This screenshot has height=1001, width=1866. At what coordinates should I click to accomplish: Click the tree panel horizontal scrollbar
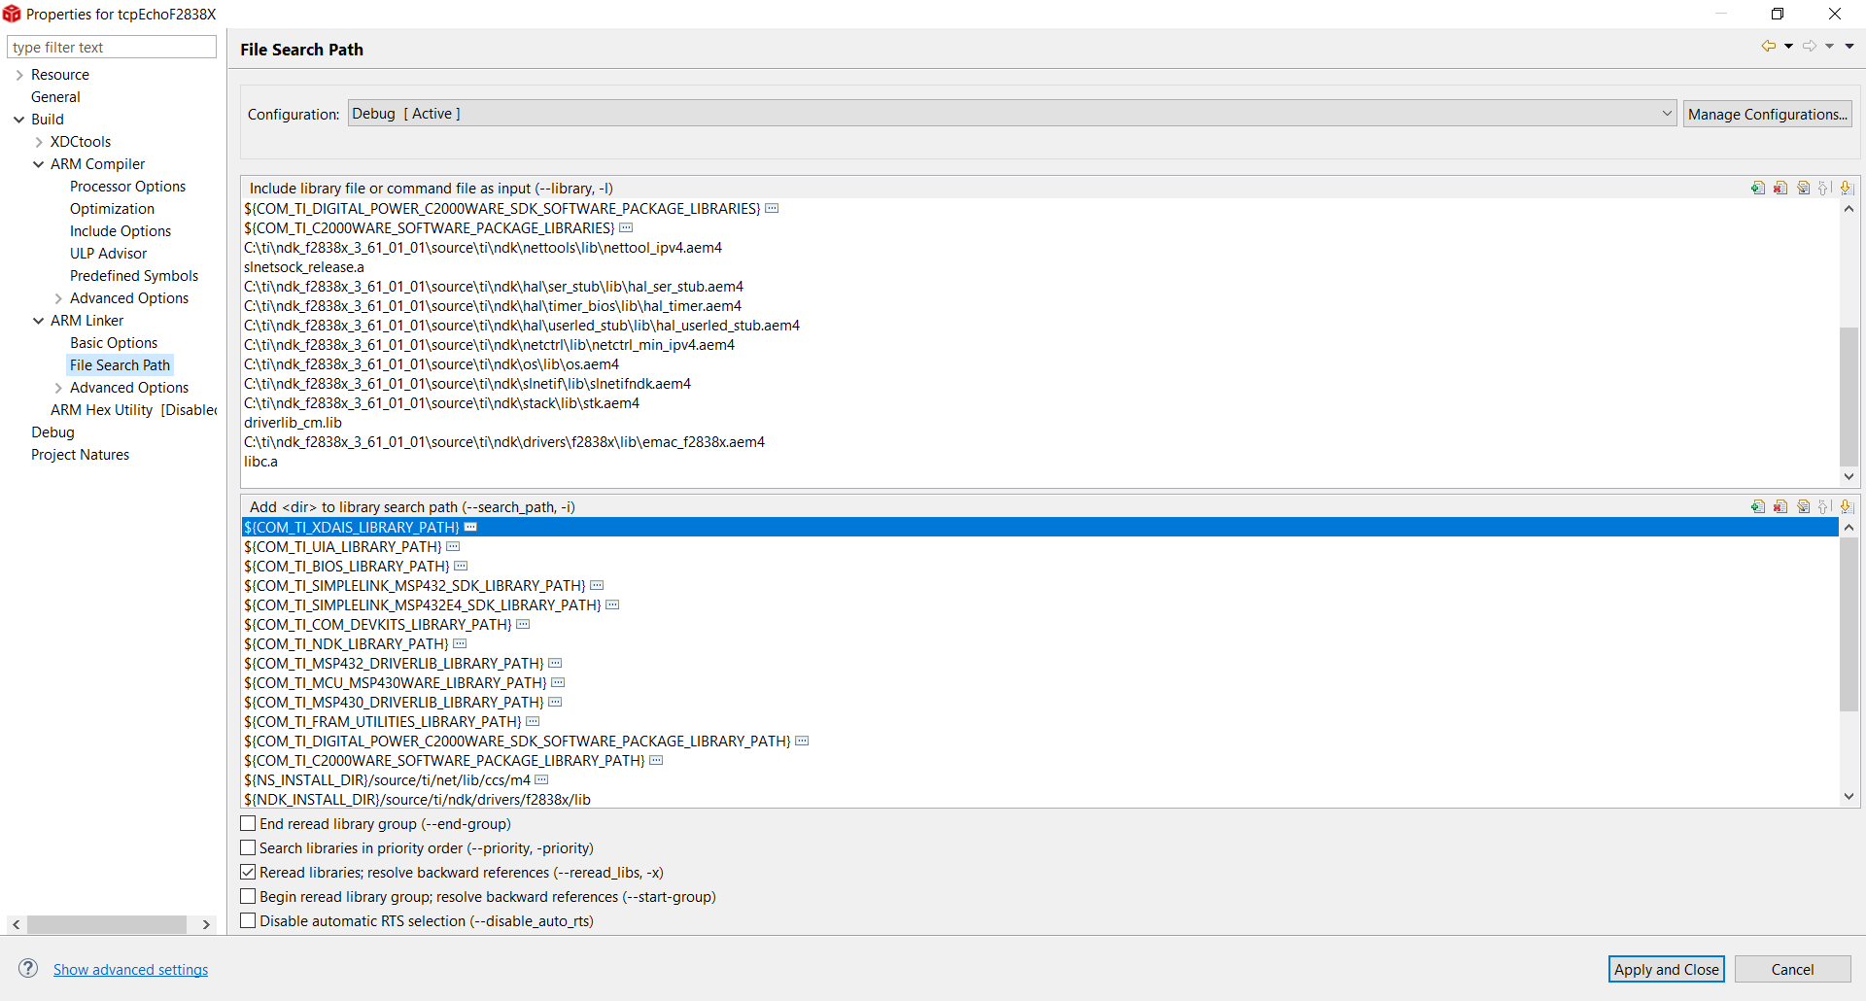(x=107, y=924)
